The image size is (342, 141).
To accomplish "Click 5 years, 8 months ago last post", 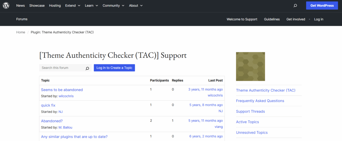I will (x=206, y=105).
